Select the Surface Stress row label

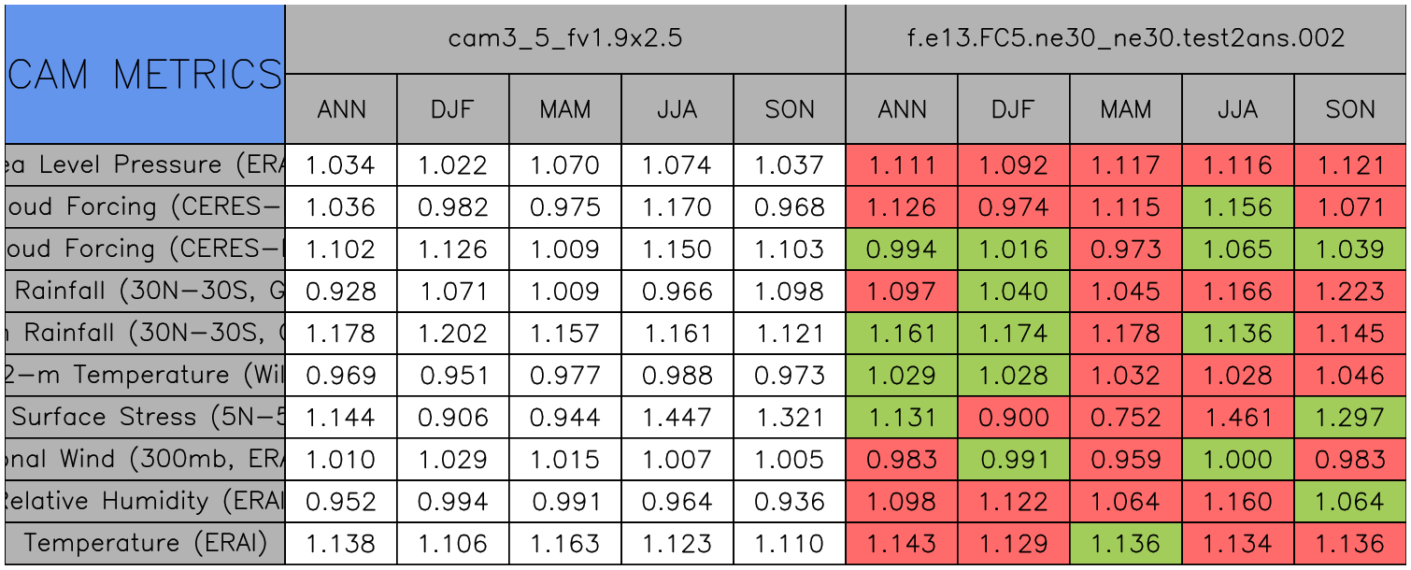pyautogui.click(x=145, y=418)
